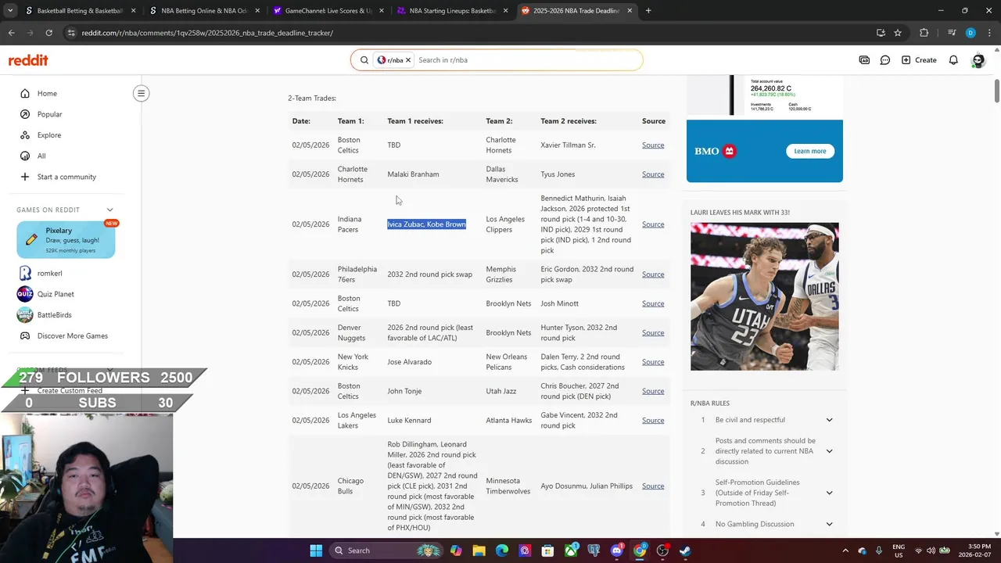1001x563 pixels.
Task: Open a new browser tab
Action: click(648, 11)
